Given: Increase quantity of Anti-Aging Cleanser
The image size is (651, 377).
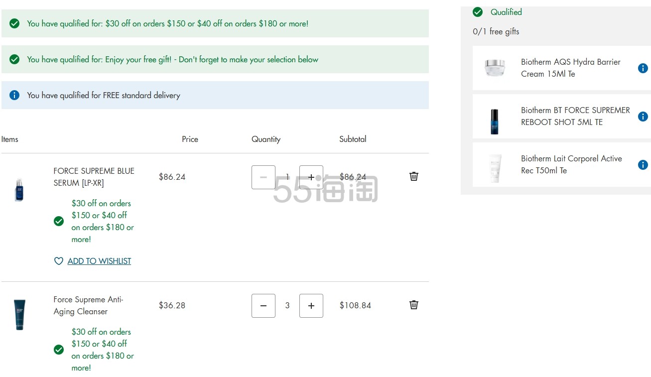Looking at the screenshot, I should click(x=311, y=306).
